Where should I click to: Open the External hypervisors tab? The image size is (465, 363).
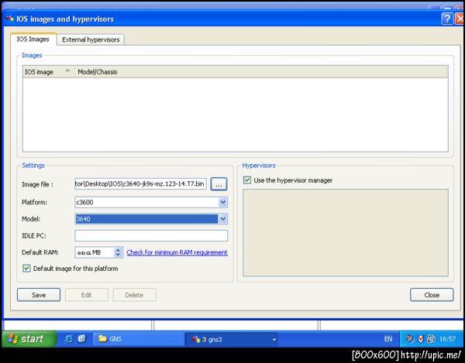coord(91,39)
